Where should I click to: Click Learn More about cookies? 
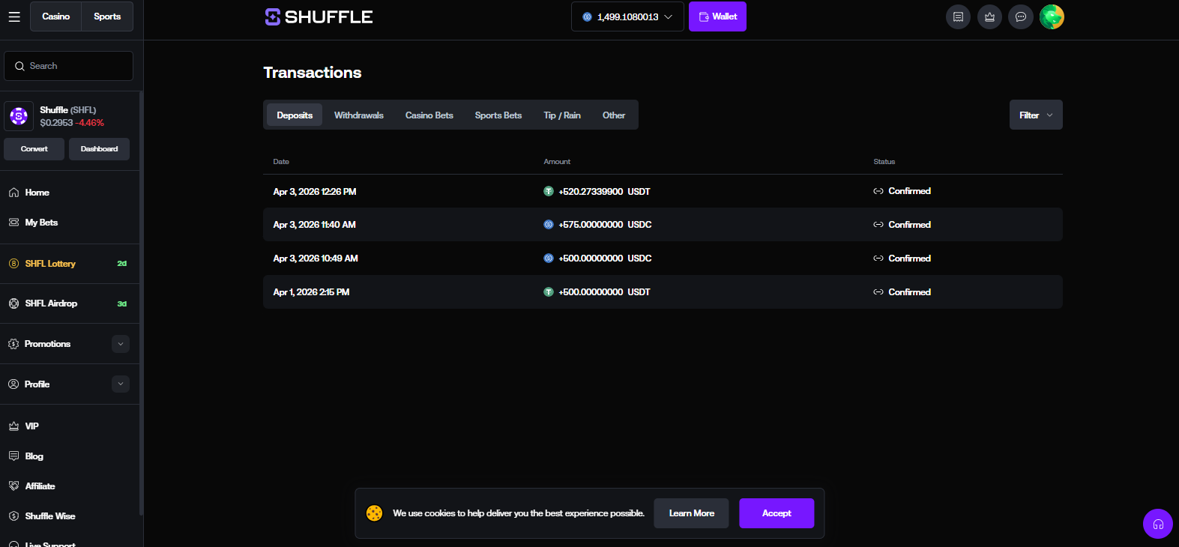(691, 513)
